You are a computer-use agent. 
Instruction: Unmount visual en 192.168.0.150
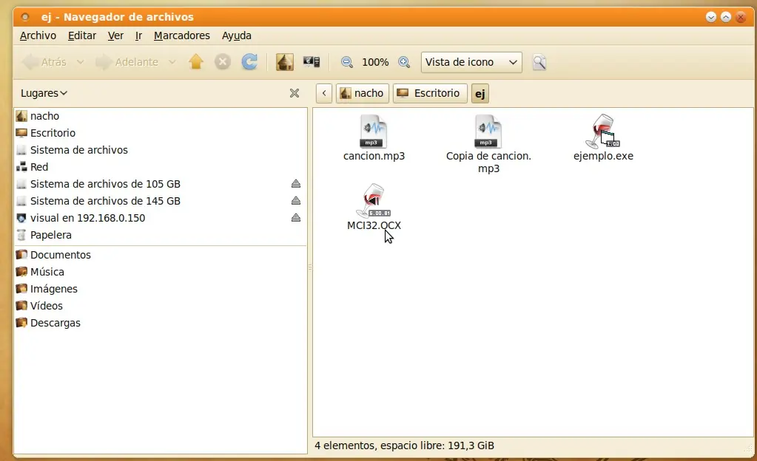(x=296, y=218)
